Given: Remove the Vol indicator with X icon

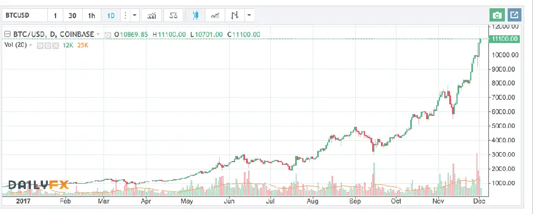Looking at the screenshot, I should click(56, 45).
